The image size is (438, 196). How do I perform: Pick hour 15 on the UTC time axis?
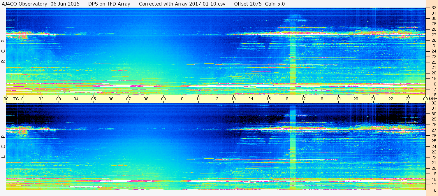(268, 99)
